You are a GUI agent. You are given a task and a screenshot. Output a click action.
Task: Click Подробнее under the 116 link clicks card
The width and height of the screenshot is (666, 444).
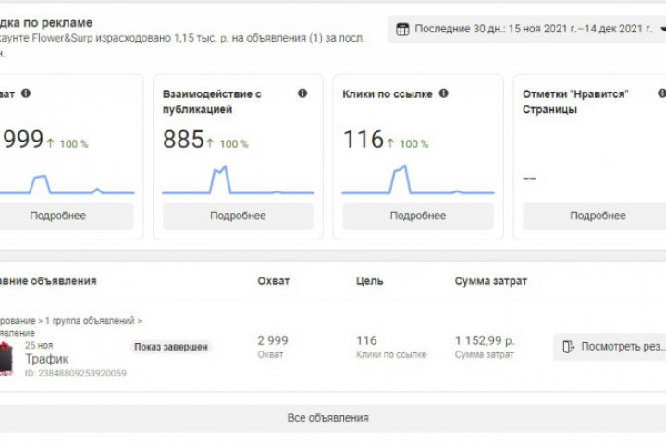[418, 216]
